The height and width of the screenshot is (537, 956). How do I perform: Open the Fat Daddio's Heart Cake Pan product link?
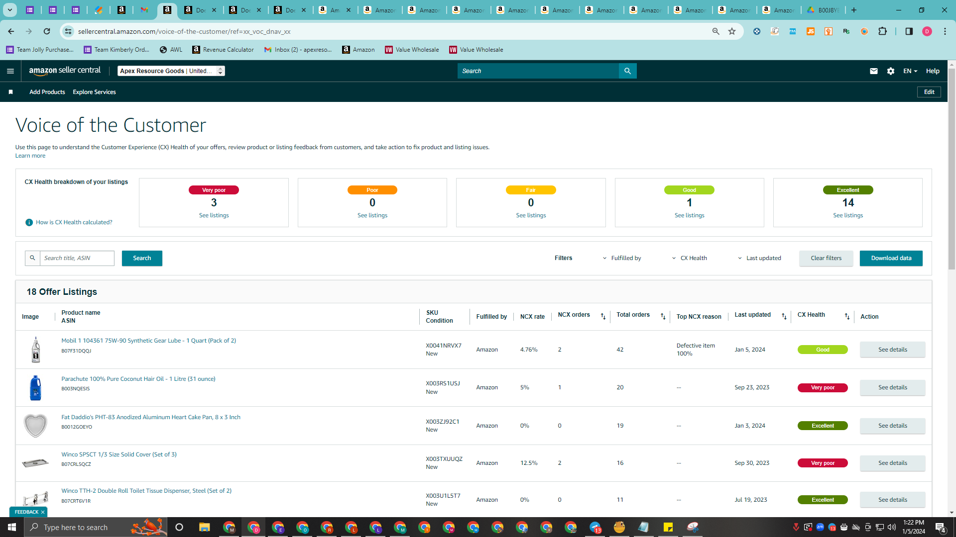coord(151,417)
